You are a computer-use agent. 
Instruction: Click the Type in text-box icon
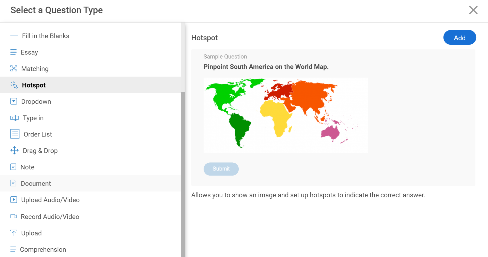tap(14, 118)
